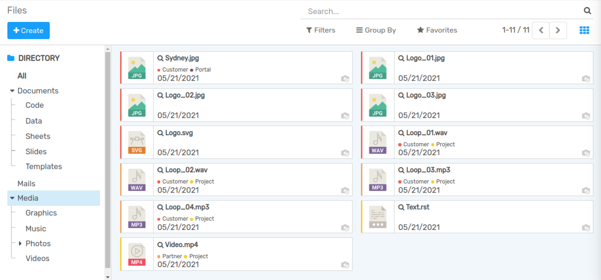Screen dimensions: 601x280
Task: Preview Logo.svg via its magnifier icon
Action: 160,133
